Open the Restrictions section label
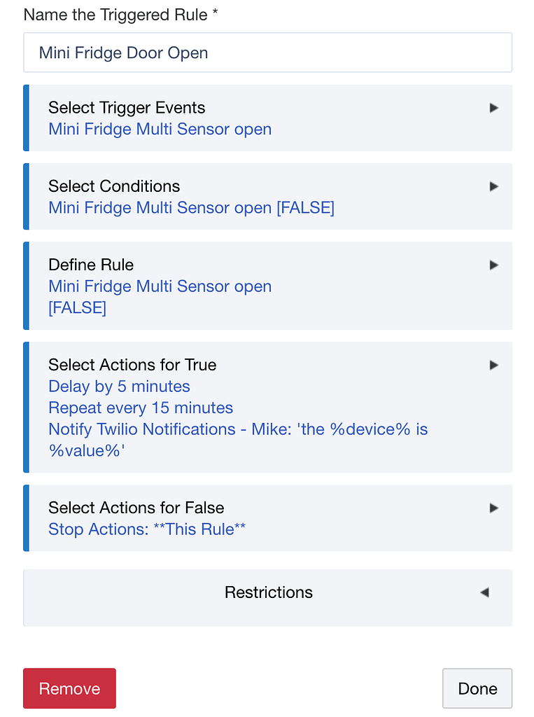This screenshot has width=534, height=717. (x=269, y=592)
